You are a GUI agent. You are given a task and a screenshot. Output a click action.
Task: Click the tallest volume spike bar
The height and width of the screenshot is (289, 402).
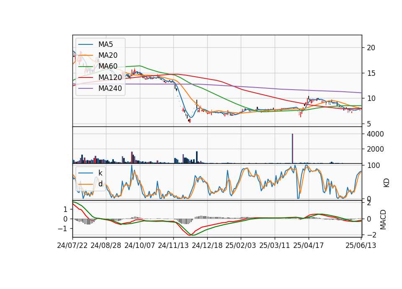(293, 148)
